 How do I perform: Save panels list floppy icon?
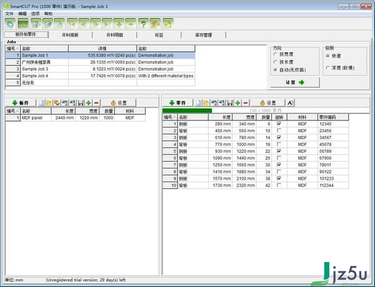(x=81, y=103)
